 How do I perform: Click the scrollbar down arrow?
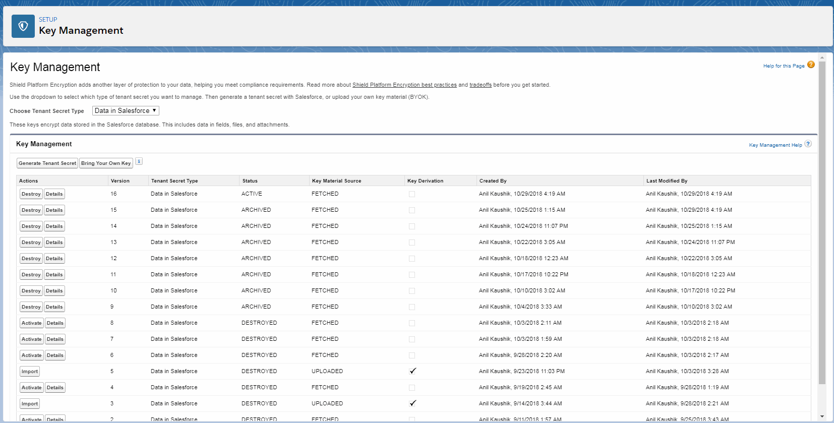tap(822, 416)
